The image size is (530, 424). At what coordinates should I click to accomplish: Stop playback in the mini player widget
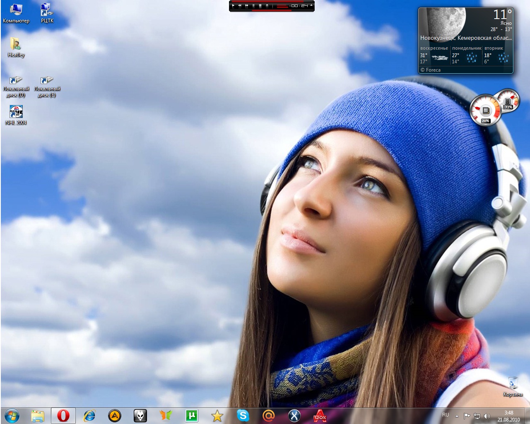[260, 6]
